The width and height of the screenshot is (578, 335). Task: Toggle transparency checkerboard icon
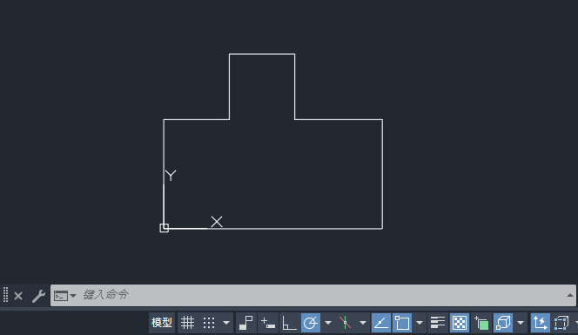point(460,323)
